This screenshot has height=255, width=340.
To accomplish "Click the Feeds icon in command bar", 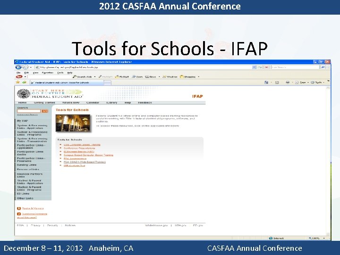I will (277, 82).
